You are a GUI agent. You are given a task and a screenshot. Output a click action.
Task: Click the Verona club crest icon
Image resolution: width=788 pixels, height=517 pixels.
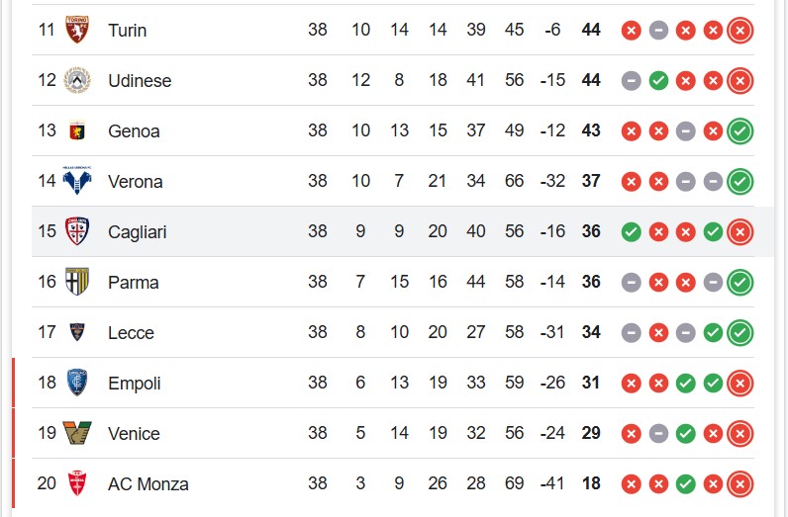pyautogui.click(x=77, y=181)
